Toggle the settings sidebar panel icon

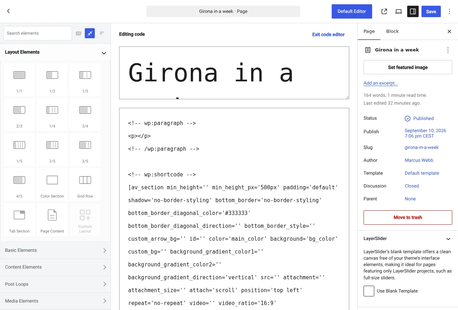(x=413, y=11)
